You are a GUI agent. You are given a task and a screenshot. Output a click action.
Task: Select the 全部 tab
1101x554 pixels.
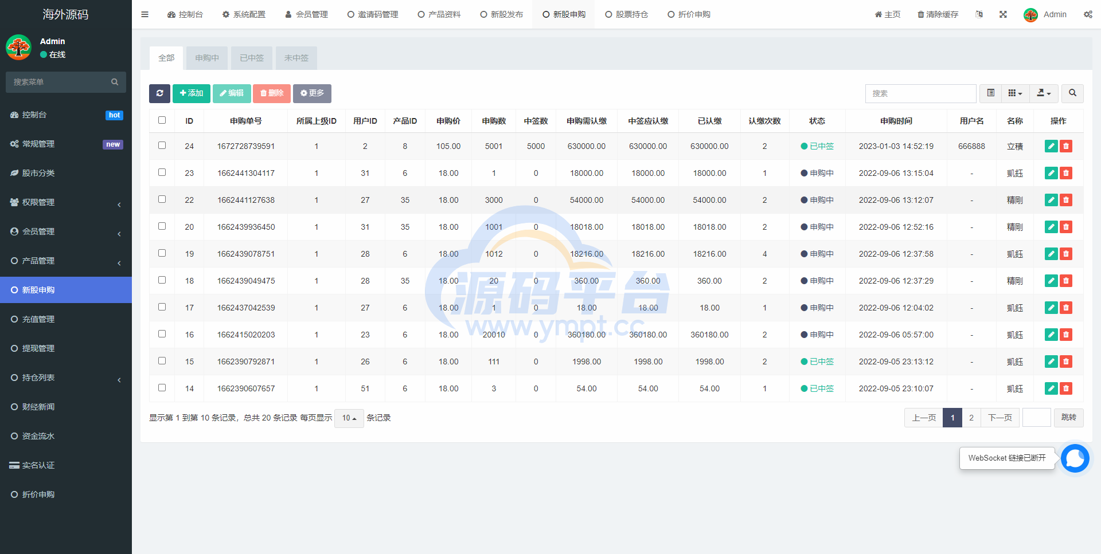click(x=166, y=58)
